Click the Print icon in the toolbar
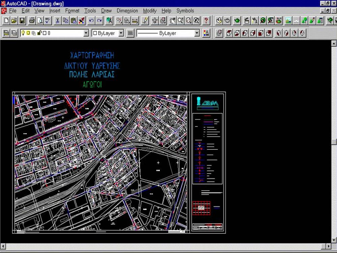The height and width of the screenshot is (253, 337). 32,21
